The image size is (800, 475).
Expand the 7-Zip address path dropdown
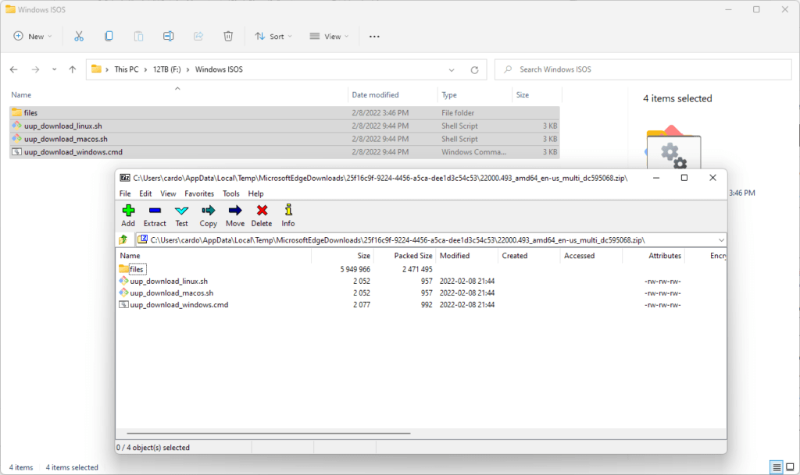[x=720, y=240]
